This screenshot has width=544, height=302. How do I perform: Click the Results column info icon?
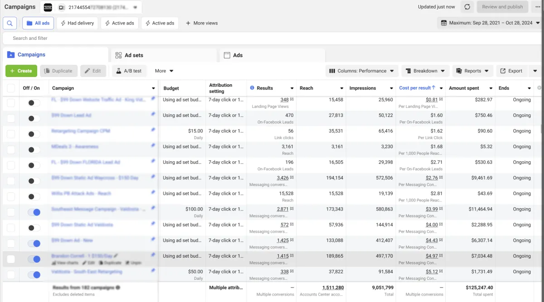pyautogui.click(x=253, y=88)
